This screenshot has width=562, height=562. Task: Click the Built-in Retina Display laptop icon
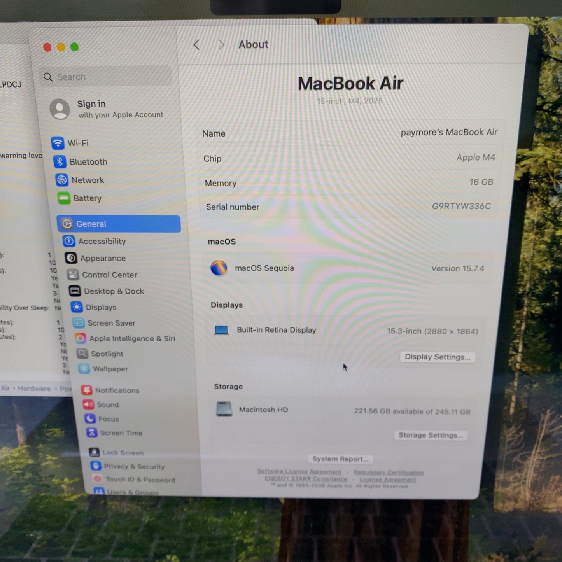coord(221,330)
